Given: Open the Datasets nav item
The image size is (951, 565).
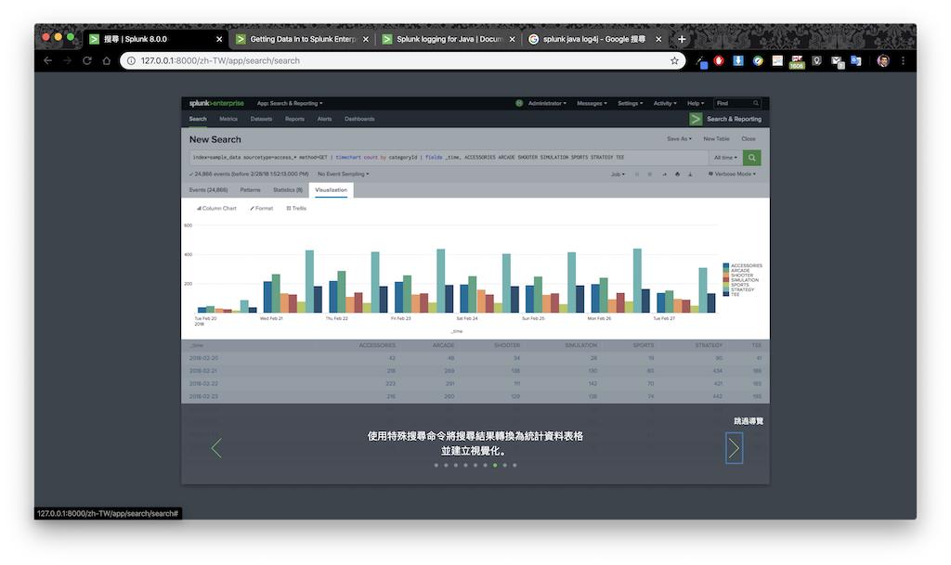Looking at the screenshot, I should coord(261,120).
